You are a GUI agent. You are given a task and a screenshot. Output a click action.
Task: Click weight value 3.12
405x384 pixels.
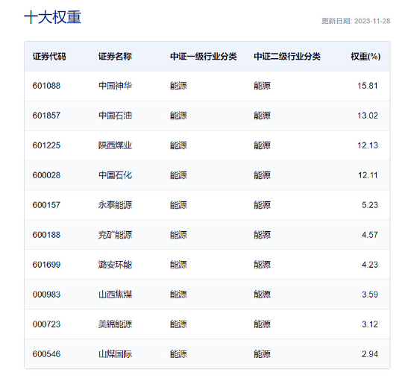click(x=370, y=324)
